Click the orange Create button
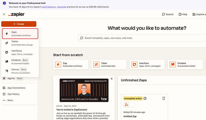The height and width of the screenshot is (120, 206). tap(19, 24)
